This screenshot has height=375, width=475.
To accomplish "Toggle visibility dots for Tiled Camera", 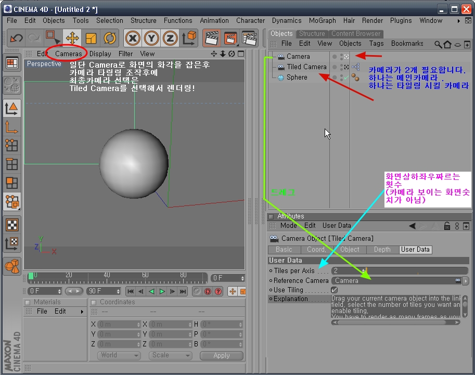I will pyautogui.click(x=341, y=67).
